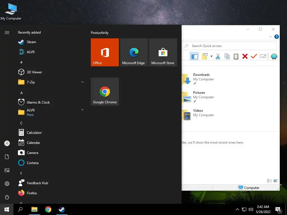The width and height of the screenshot is (287, 215).
Task: Show hidden tray icons chevron
Action: click(x=237, y=209)
